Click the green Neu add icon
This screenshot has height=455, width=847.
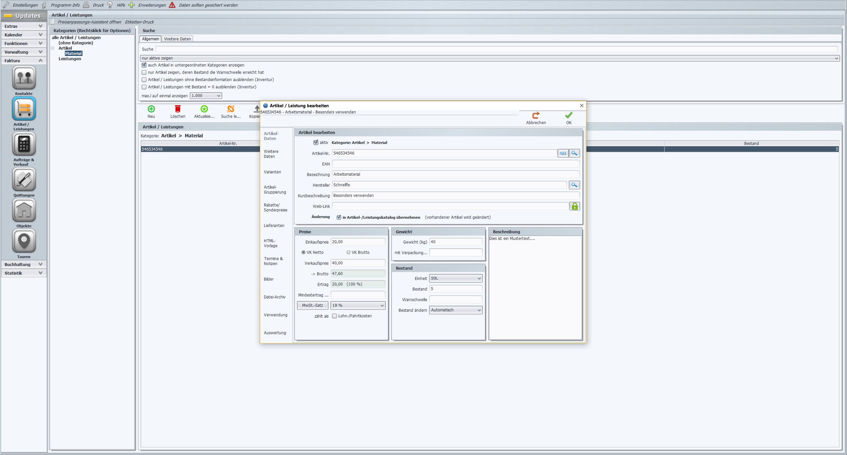151,109
